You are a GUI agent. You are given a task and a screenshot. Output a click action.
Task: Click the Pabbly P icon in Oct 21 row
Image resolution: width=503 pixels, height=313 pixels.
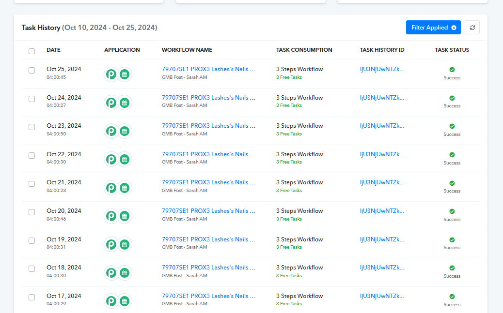(x=111, y=188)
